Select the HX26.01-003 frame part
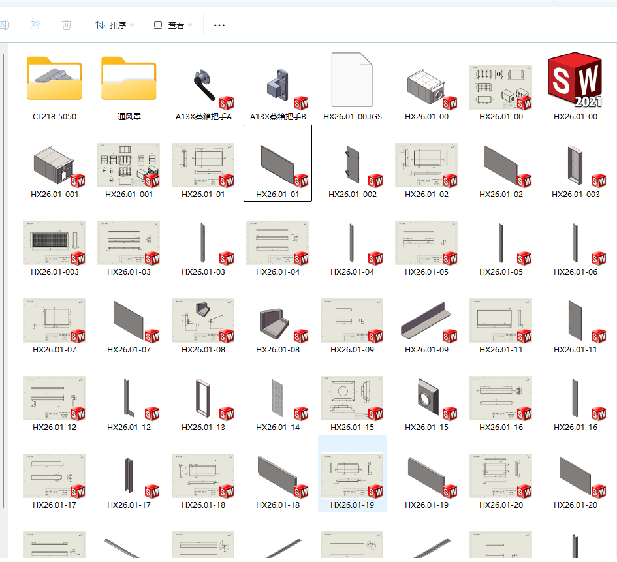This screenshot has height=562, width=617. 575,164
